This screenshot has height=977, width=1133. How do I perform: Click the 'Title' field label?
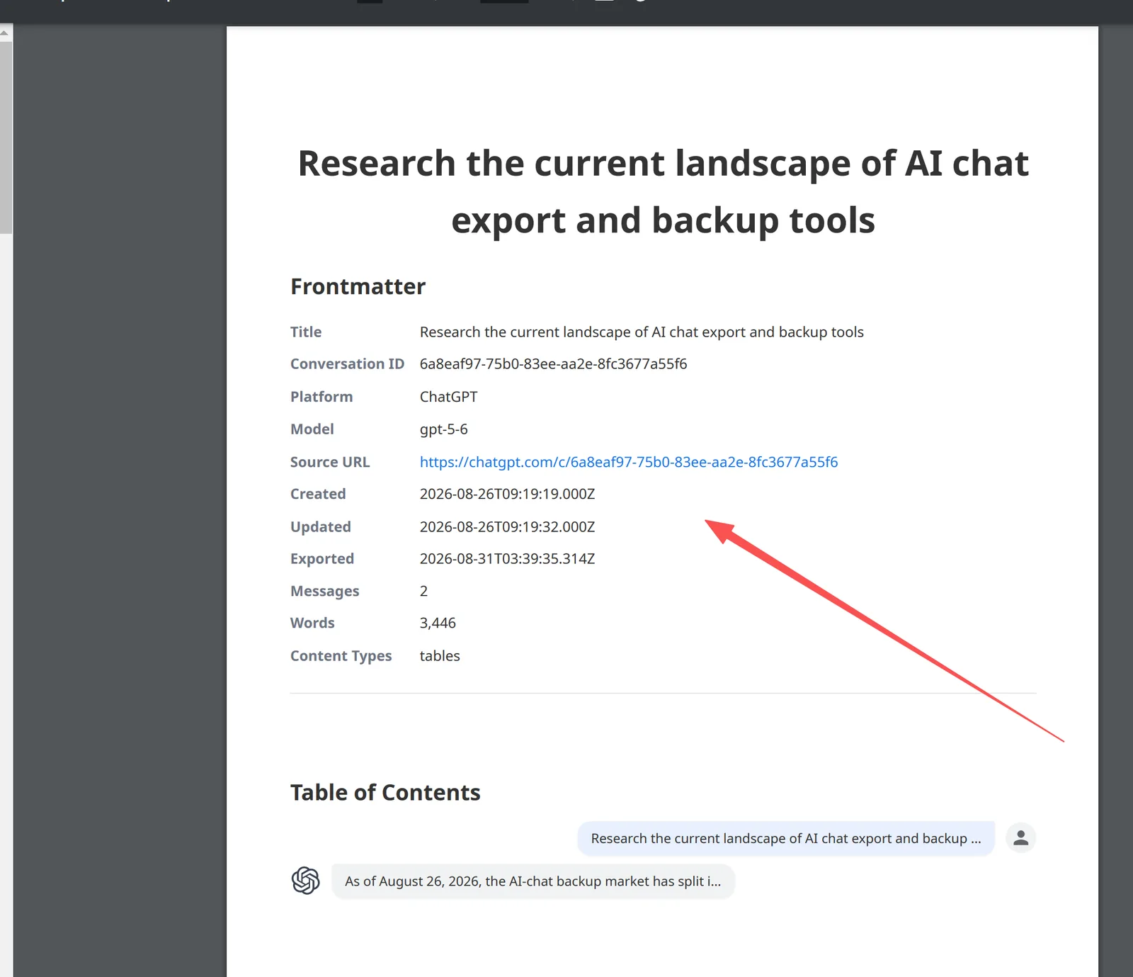[x=306, y=332]
